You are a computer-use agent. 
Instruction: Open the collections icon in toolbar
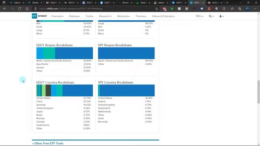pyautogui.click(x=240, y=9)
